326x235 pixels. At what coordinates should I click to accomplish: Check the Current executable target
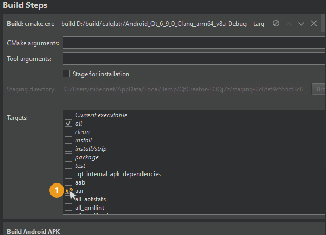click(68, 115)
